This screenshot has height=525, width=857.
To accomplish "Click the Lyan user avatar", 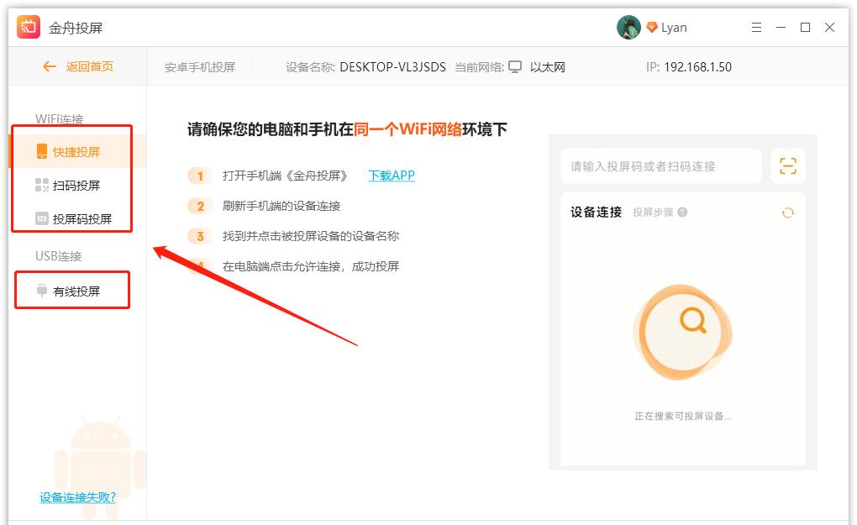I will 627,26.
